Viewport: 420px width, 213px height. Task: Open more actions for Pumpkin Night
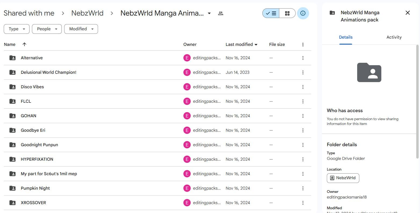pyautogui.click(x=303, y=188)
